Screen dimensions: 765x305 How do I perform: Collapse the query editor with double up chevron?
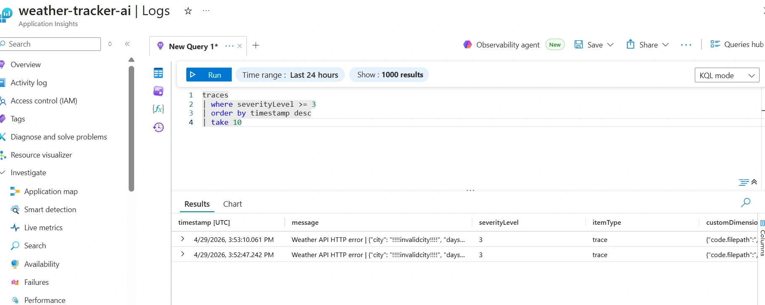pyautogui.click(x=754, y=182)
